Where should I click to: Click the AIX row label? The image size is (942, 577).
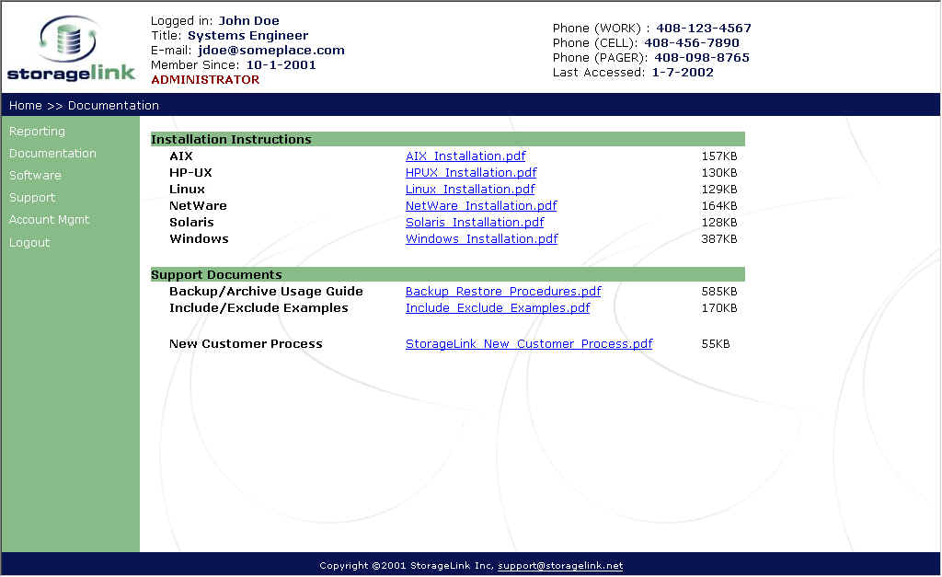pos(181,156)
